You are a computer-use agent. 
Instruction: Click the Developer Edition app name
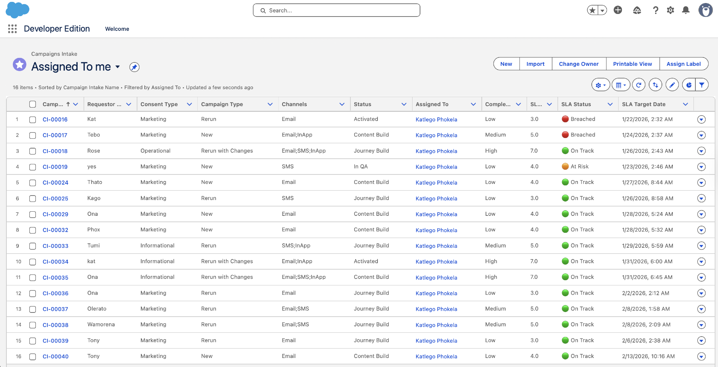(x=57, y=29)
